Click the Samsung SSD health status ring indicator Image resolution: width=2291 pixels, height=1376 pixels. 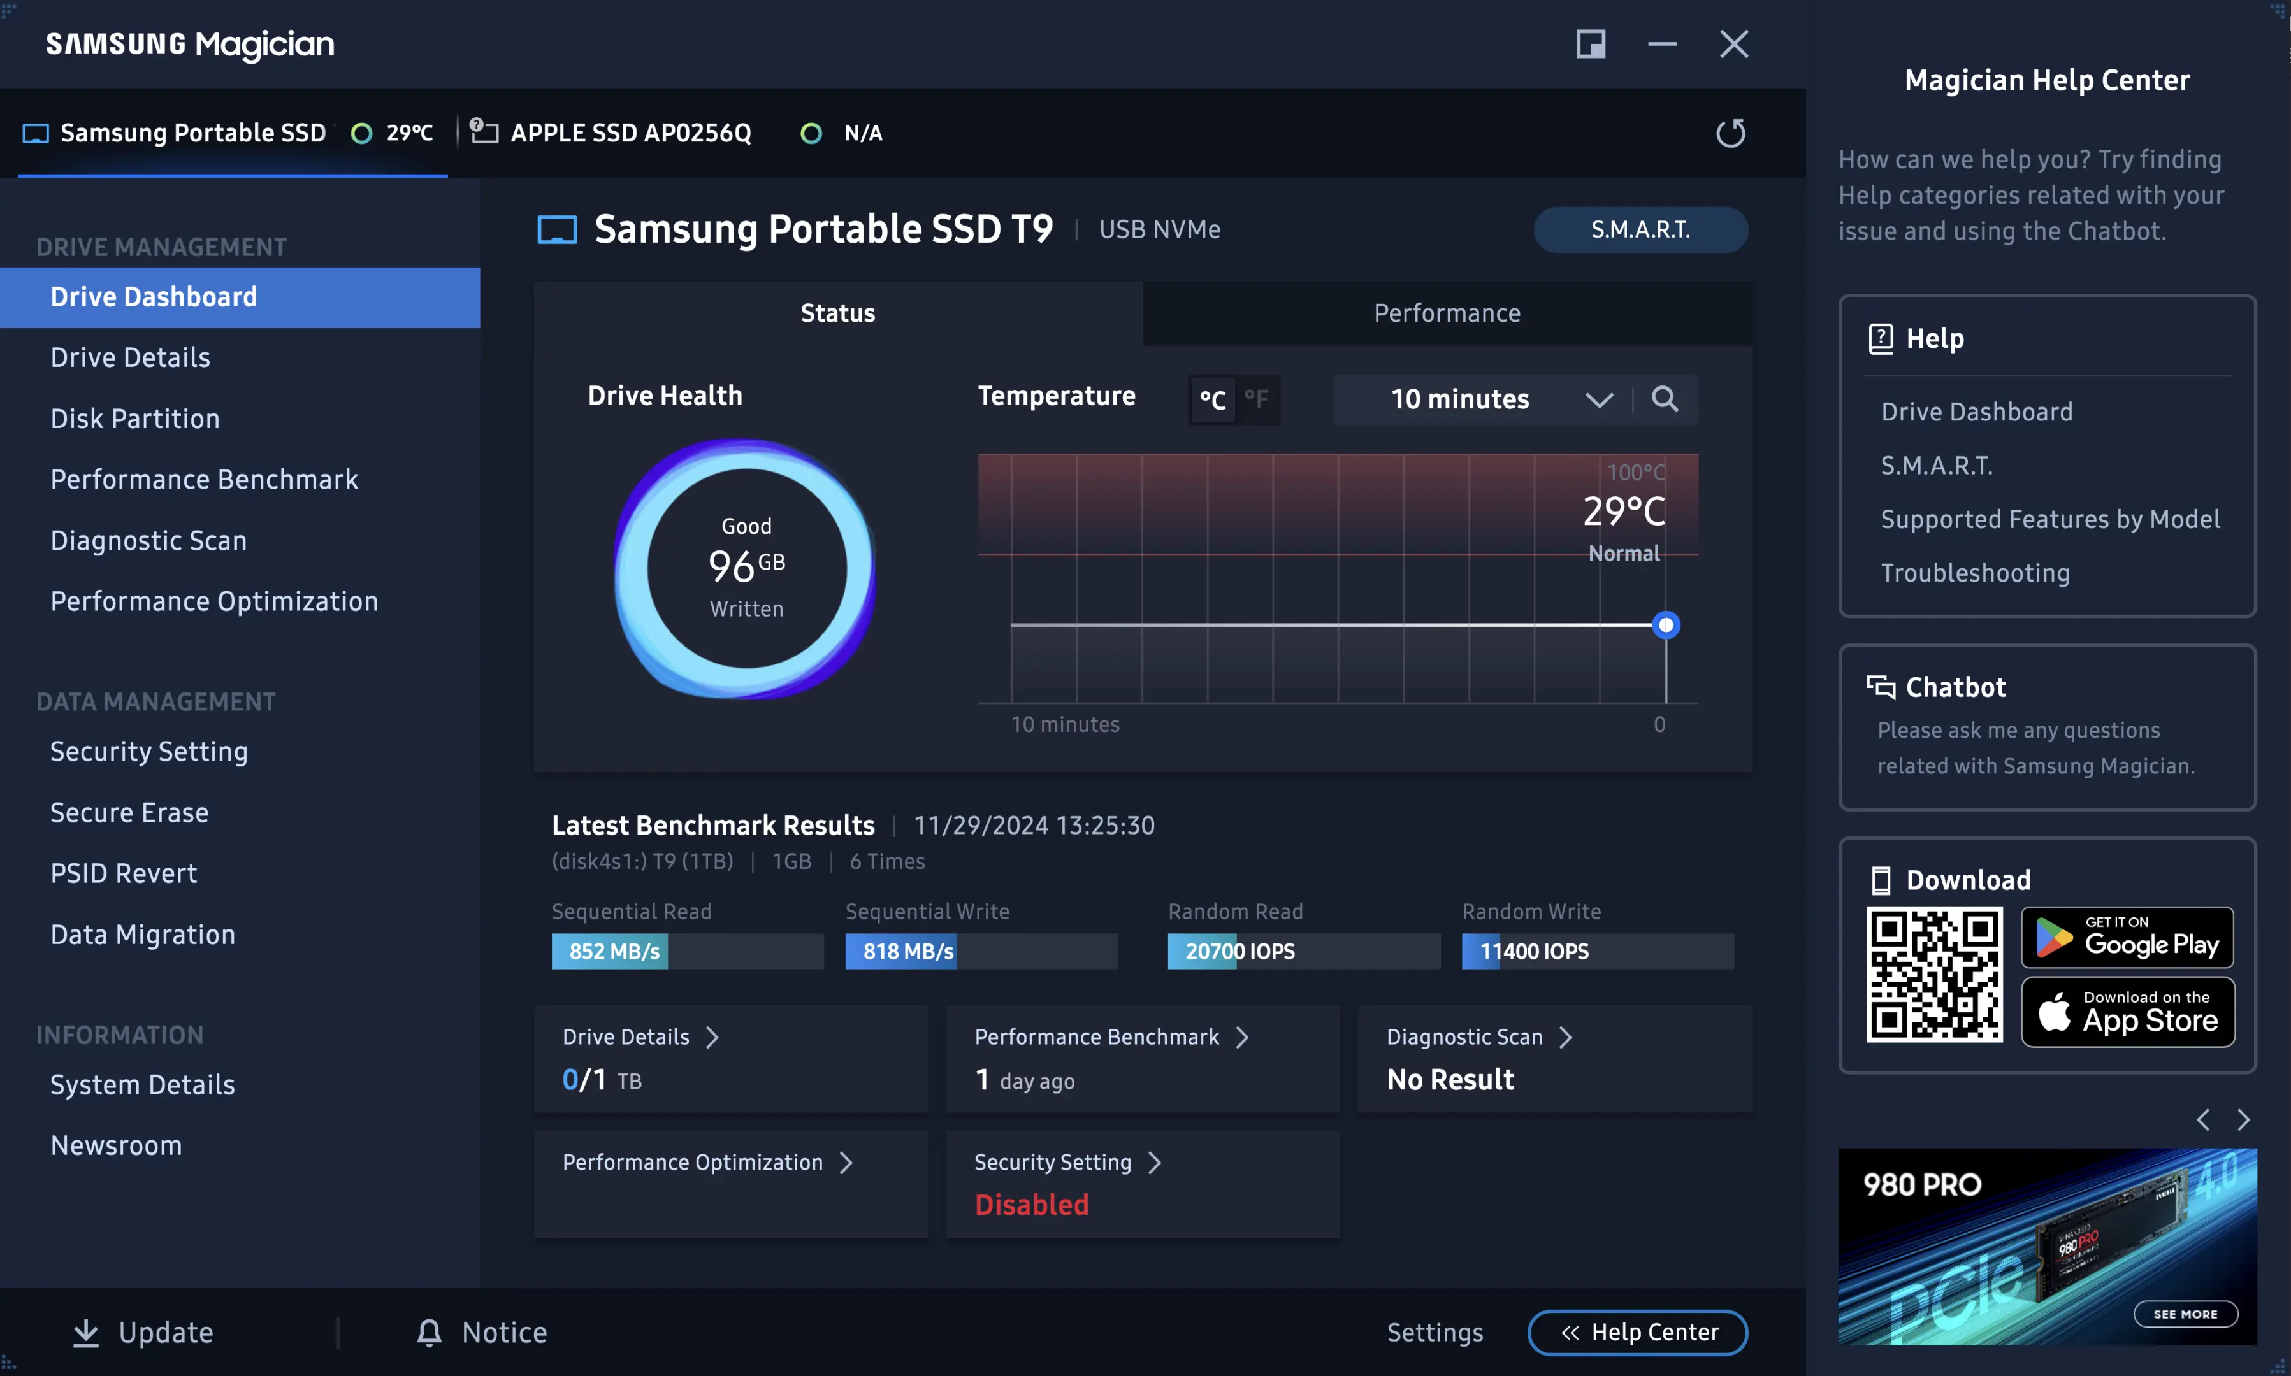362,134
